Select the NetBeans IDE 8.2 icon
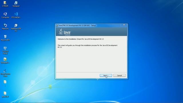This screenshot has width=183, height=103. tap(16, 27)
